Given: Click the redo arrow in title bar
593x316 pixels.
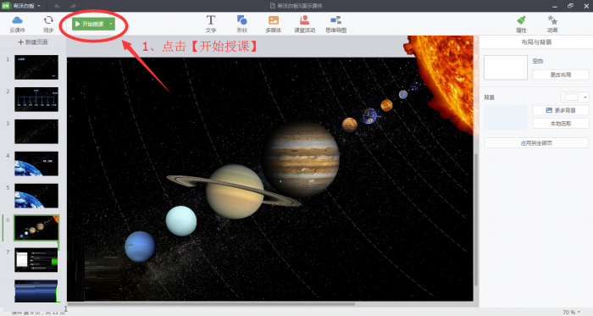Looking at the screenshot, I should [x=73, y=6].
